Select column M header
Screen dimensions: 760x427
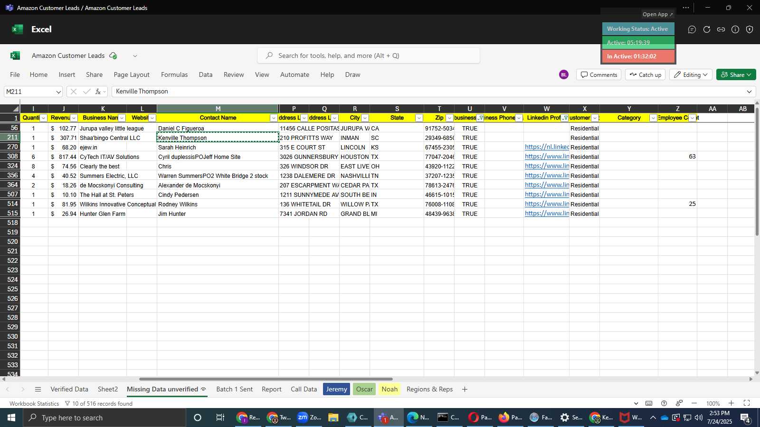218,109
